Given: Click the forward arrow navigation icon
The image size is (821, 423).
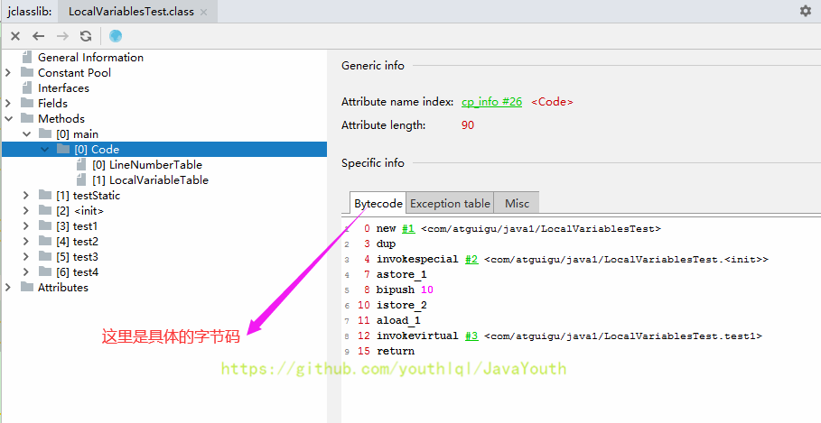Looking at the screenshot, I should [62, 36].
